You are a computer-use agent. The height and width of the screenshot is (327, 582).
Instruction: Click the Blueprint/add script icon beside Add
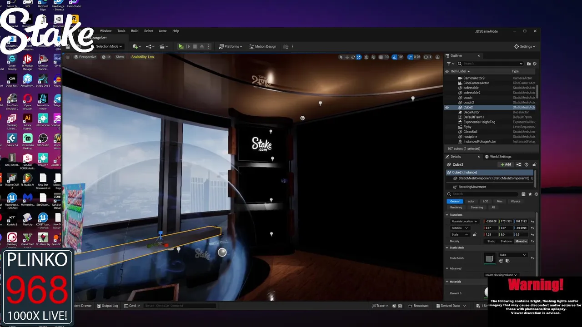point(518,164)
